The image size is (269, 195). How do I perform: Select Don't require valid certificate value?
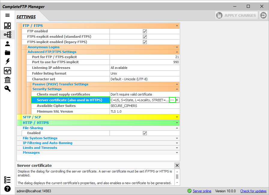145,94
